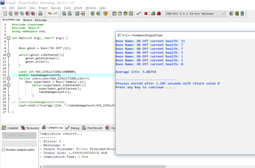Open the Find Results bottom tab
Screen dimensions: 255x168
click(92, 128)
